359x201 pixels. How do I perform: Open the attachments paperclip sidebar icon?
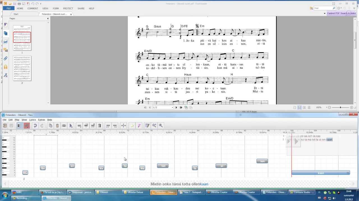click(x=6, y=58)
